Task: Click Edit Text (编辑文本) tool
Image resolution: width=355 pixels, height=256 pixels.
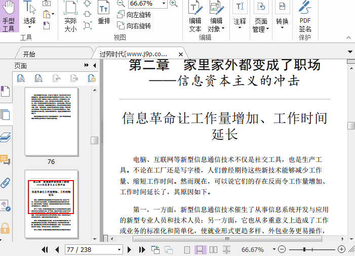Action: [x=195, y=16]
